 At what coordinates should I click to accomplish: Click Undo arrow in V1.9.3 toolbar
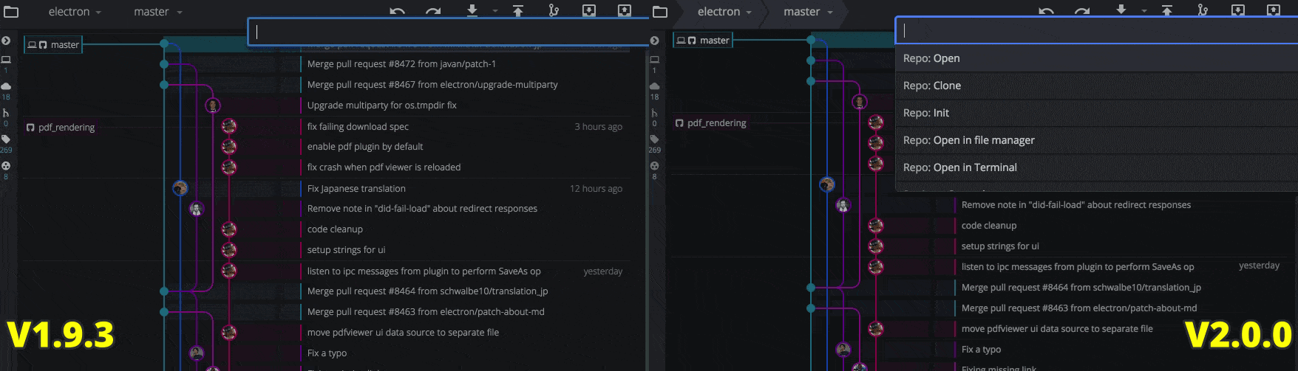click(x=398, y=11)
